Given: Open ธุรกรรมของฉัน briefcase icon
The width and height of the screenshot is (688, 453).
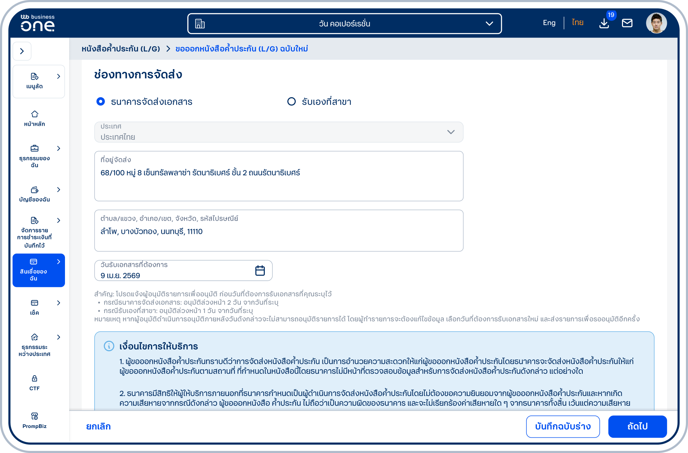Looking at the screenshot, I should [34, 148].
